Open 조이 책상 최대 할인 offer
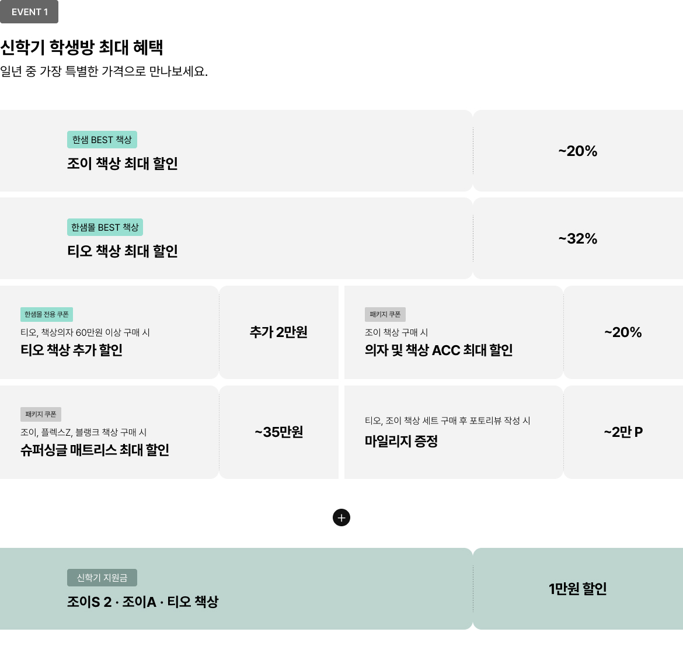Image resolution: width=683 pixels, height=653 pixels. click(x=123, y=164)
